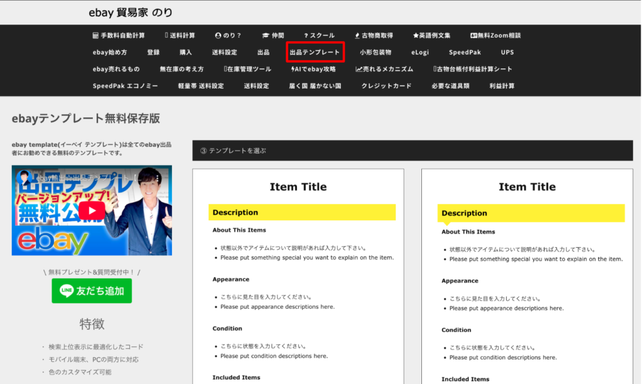This screenshot has height=384, width=643.
Task: Click the channel avatar on the video
Action: point(24,177)
